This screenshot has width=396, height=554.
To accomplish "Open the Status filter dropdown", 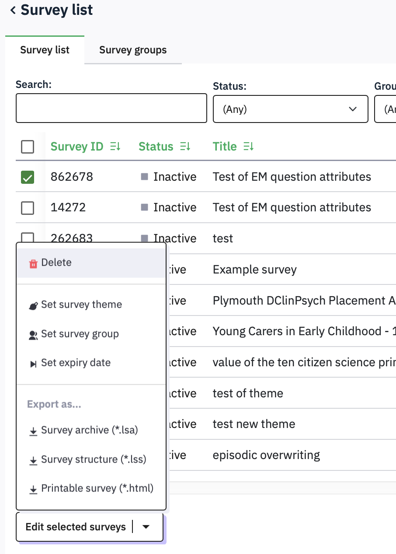I will coord(290,109).
